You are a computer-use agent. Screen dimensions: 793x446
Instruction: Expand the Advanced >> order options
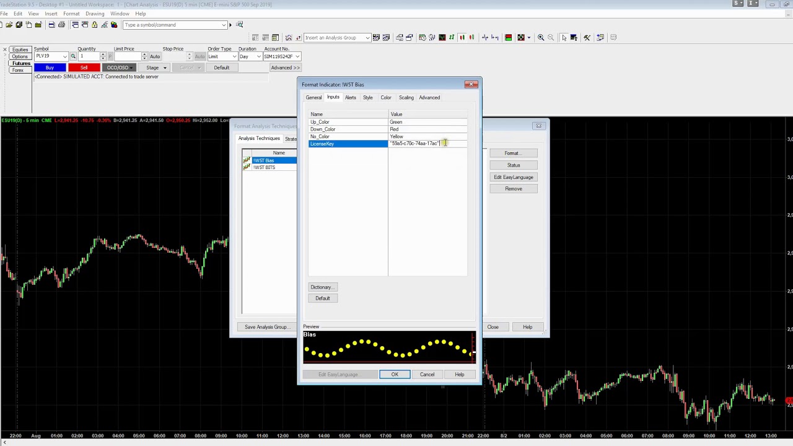[x=285, y=68]
